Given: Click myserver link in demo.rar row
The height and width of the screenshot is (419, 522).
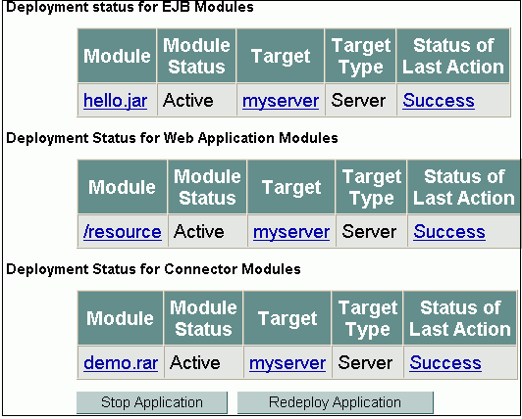Looking at the screenshot, I should (x=287, y=363).
